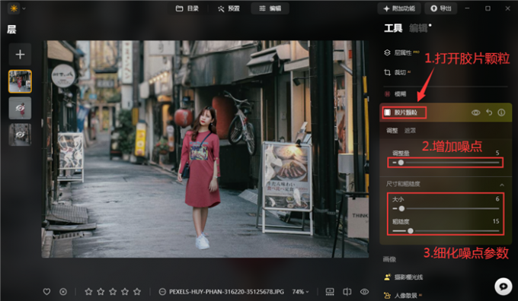Screen dimensions: 518x301
Task: Select the 编辑 edits panel tab beside 工具
Action: [418, 28]
